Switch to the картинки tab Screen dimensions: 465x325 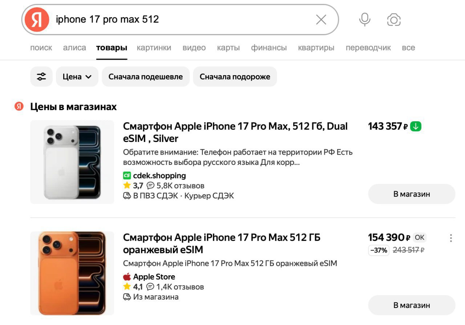tap(154, 48)
